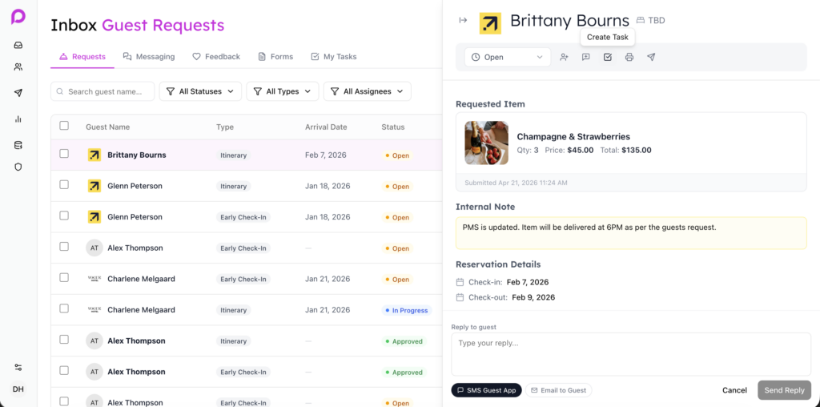This screenshot has height=407, width=820.
Task: Open the request status Open dropdown
Action: point(508,57)
